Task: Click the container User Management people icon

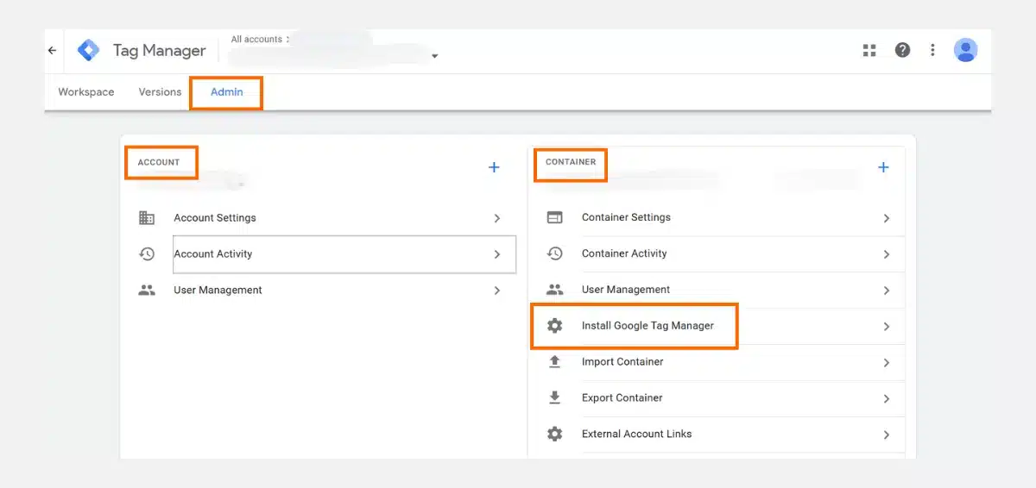Action: tap(554, 290)
